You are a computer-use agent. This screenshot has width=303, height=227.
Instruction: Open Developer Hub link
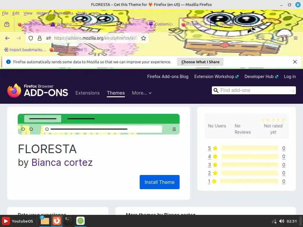click(x=261, y=77)
